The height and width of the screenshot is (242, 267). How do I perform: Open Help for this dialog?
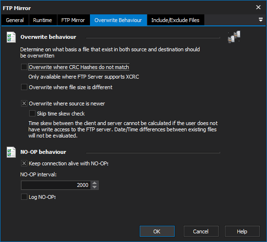[x=242, y=231]
